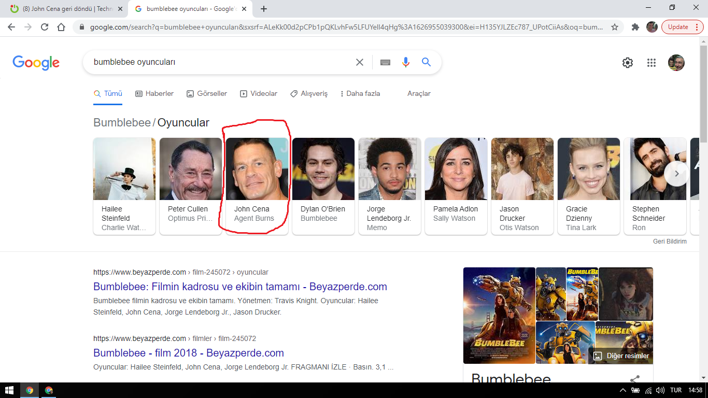Switch to the Haberler results tab

click(154, 94)
